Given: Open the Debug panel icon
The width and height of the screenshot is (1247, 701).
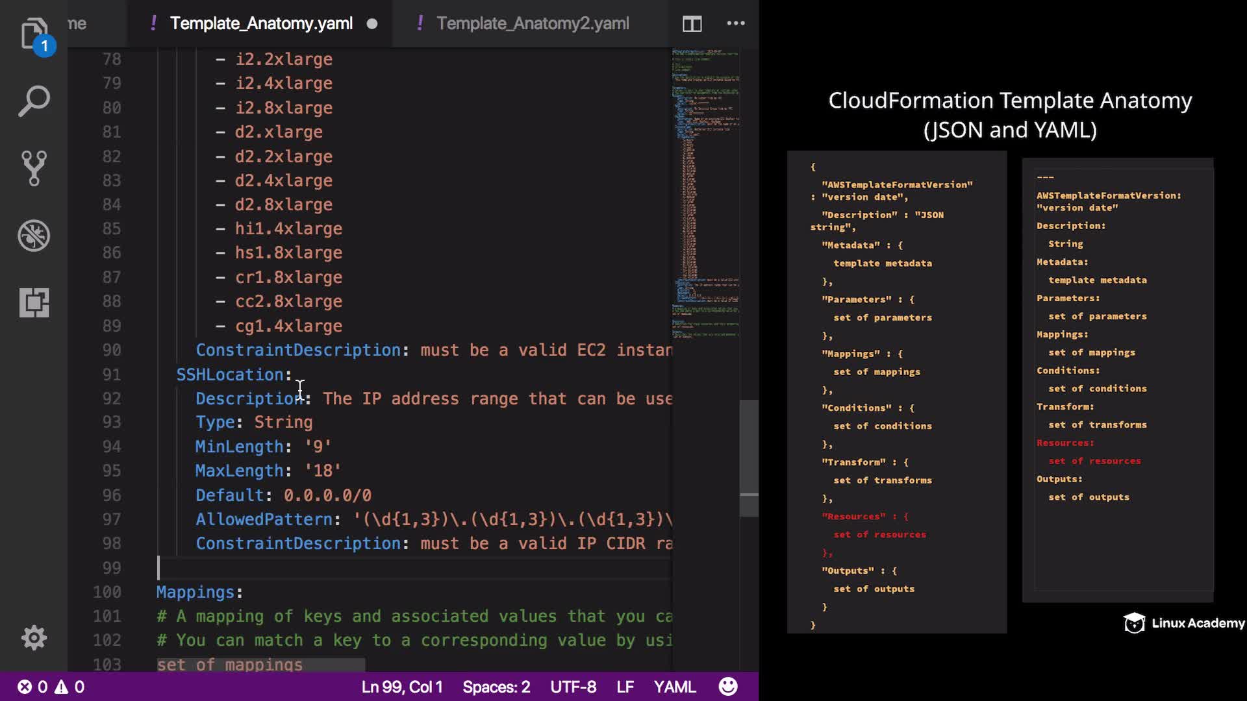Looking at the screenshot, I should (34, 235).
